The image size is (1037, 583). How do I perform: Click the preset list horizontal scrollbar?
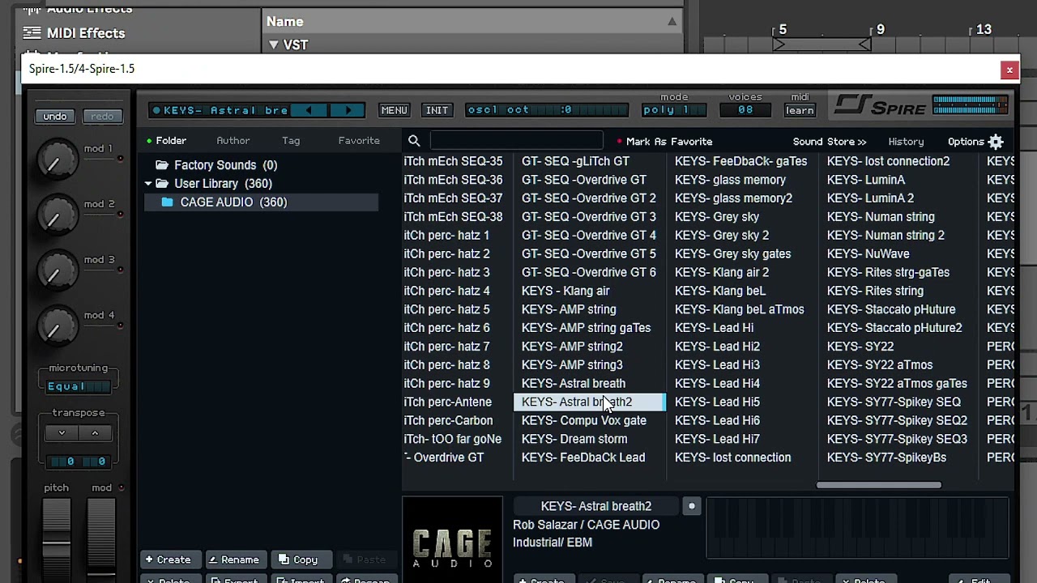pos(879,485)
